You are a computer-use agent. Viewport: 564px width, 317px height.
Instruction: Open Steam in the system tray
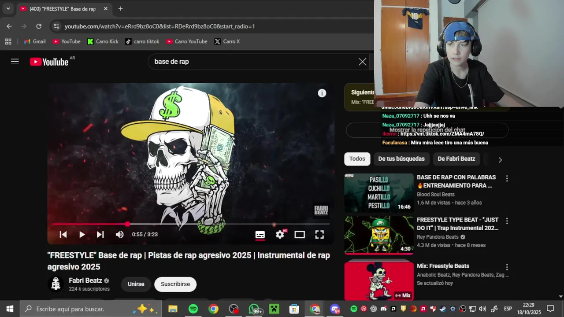tap(442, 309)
